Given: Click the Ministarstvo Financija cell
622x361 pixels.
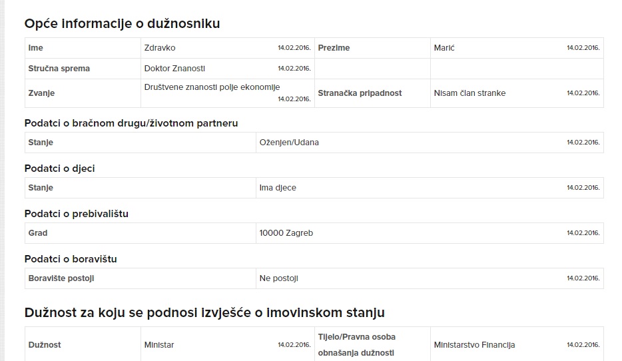Looking at the screenshot, I should pyautogui.click(x=517, y=345).
